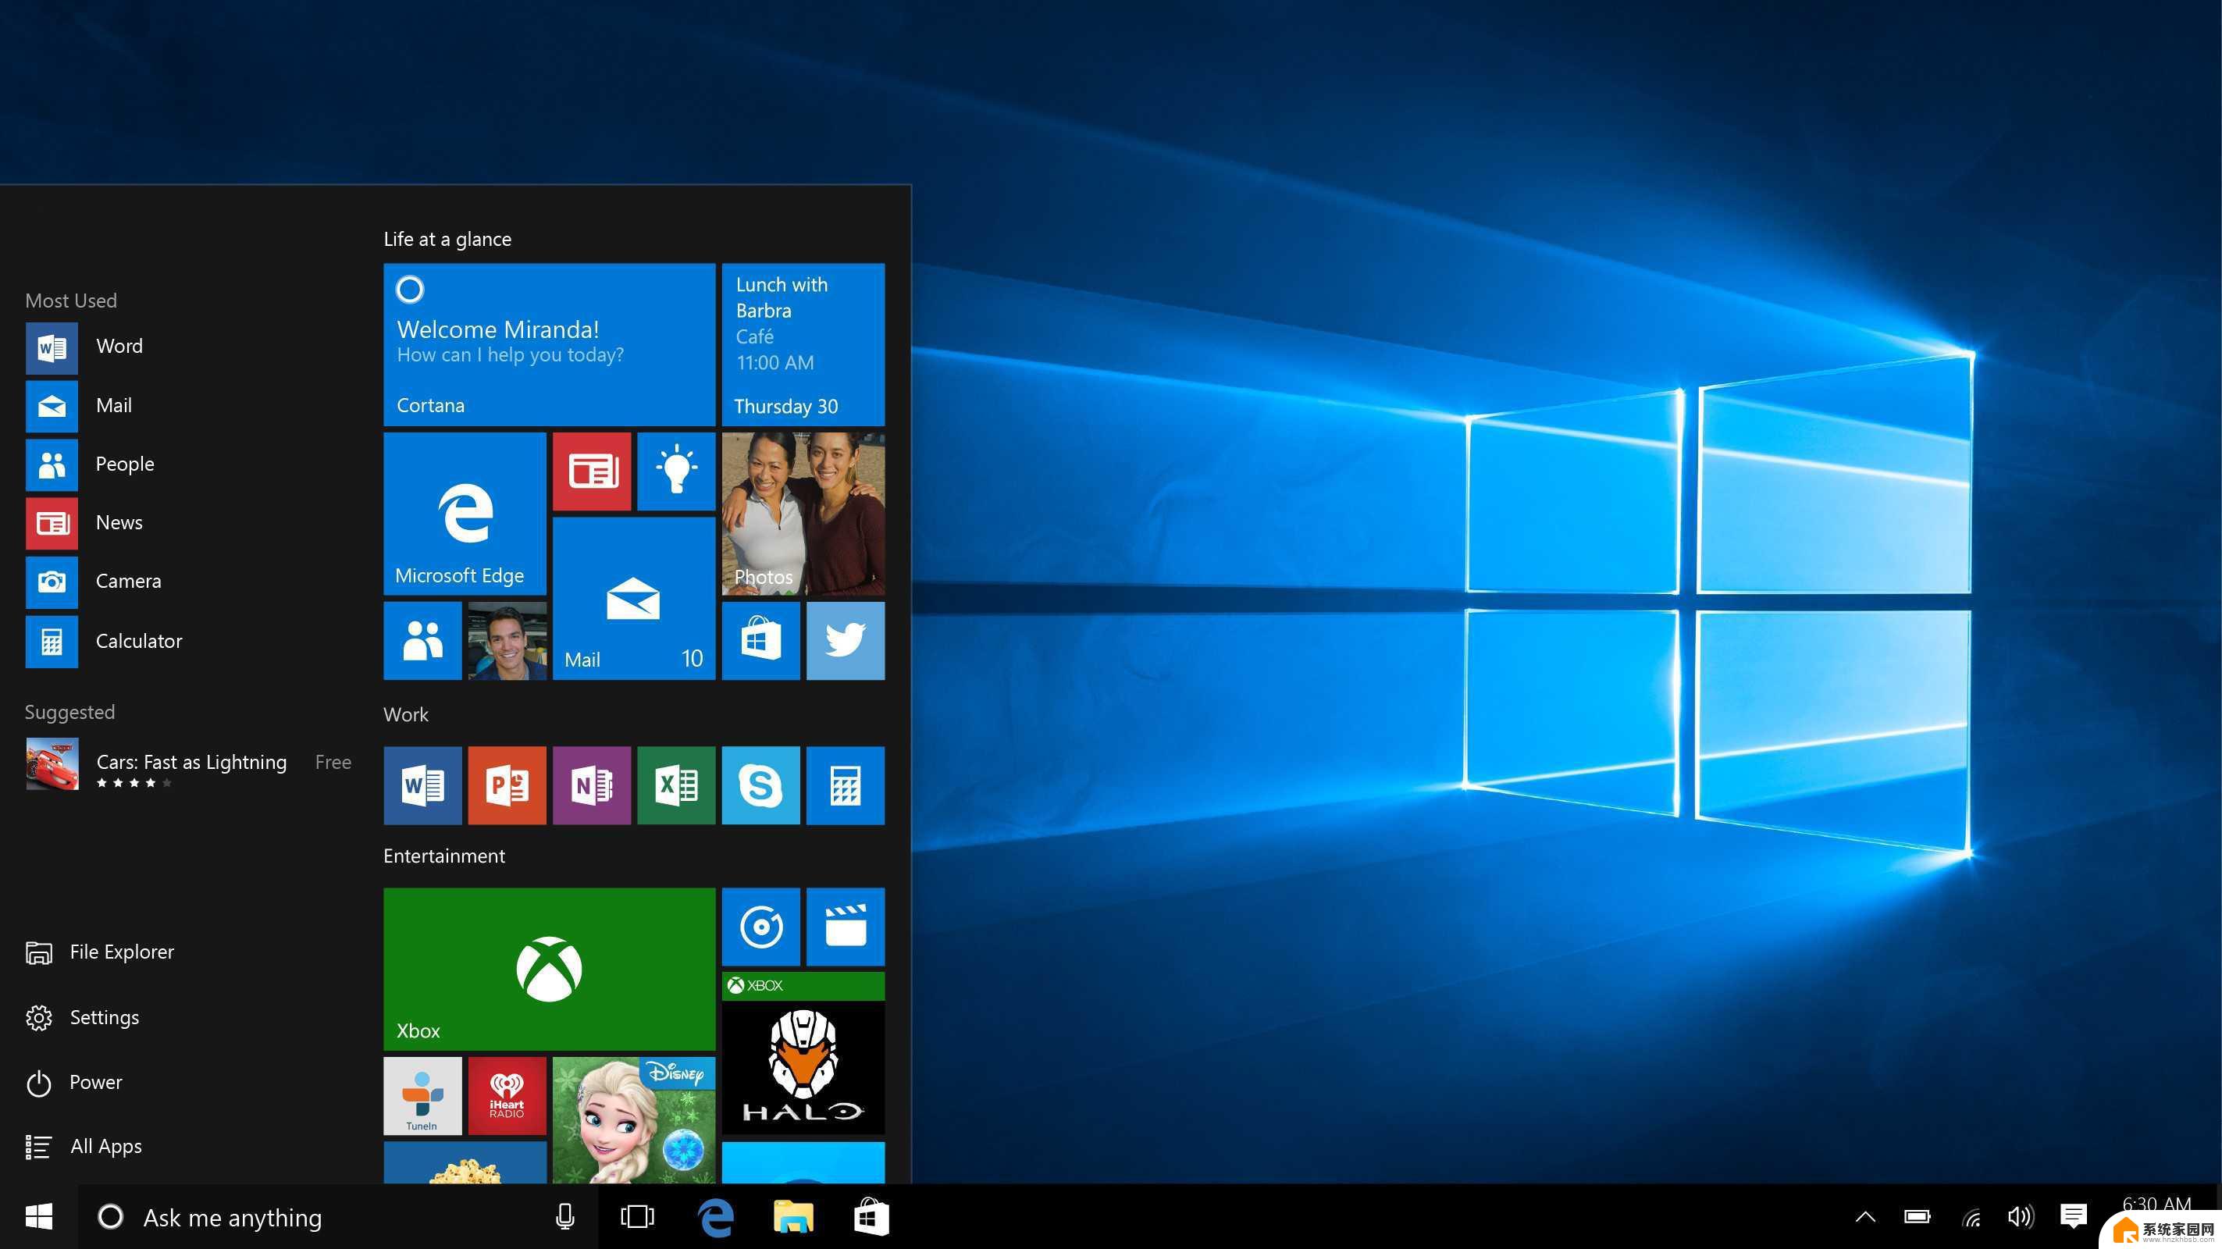
Task: Open the Cortana welcome tile
Action: [550, 344]
